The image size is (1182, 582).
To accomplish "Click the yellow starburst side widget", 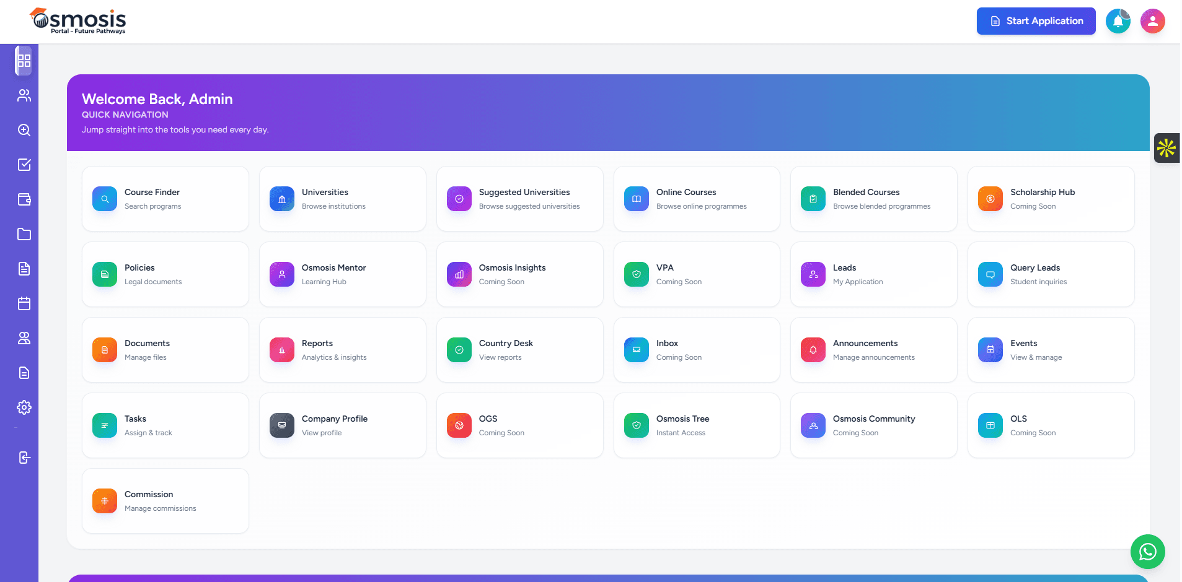I will point(1166,148).
